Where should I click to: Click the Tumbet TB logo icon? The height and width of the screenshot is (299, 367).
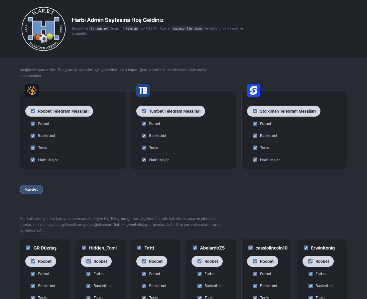(143, 90)
